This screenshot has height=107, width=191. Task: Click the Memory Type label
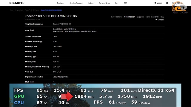tap(31, 57)
